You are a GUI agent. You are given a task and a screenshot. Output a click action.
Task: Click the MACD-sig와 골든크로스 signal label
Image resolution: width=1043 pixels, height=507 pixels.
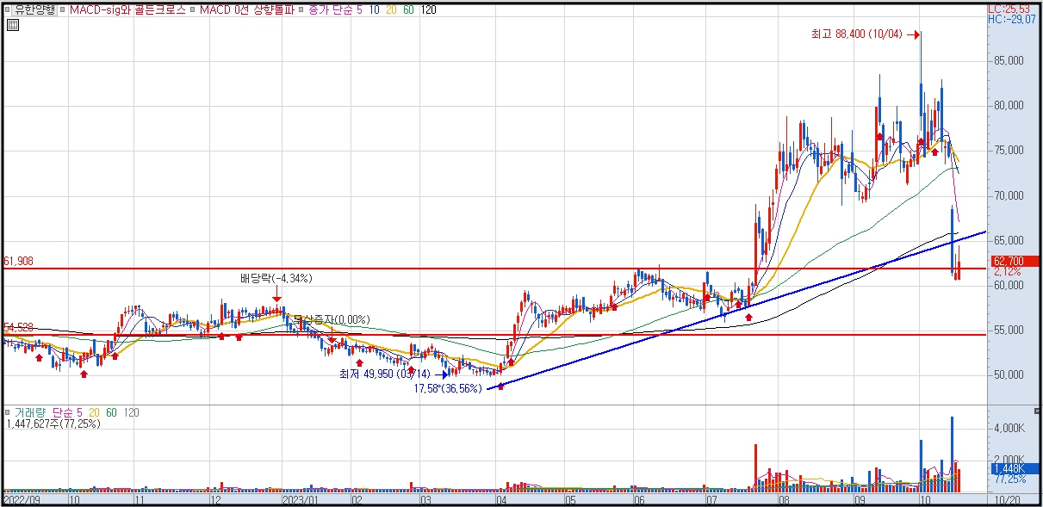coord(127,9)
